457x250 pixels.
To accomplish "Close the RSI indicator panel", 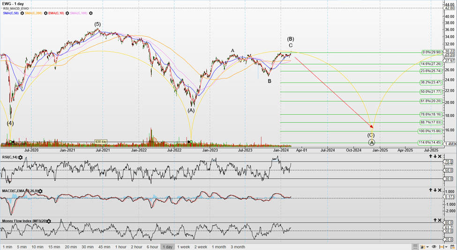I will [x=440, y=156].
